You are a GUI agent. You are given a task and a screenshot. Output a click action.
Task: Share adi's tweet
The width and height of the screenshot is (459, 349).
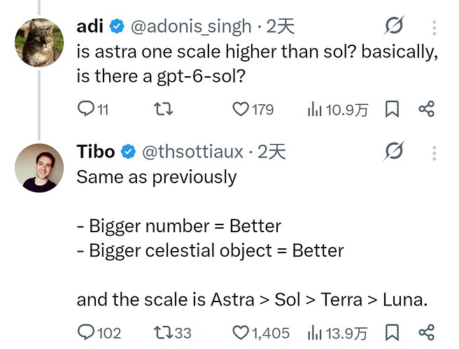coord(427,109)
